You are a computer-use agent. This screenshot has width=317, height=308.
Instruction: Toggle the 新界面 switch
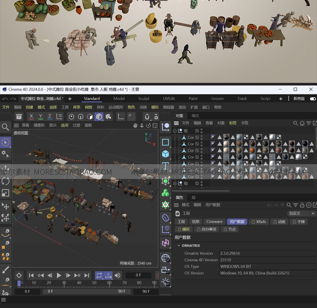point(313,99)
